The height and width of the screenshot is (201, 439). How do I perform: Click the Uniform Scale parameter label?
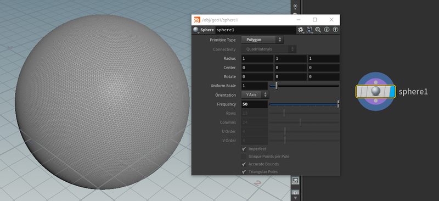(x=223, y=86)
